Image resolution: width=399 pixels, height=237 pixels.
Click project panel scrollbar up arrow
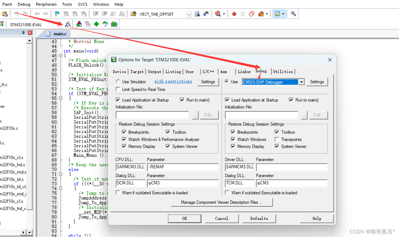point(30,41)
